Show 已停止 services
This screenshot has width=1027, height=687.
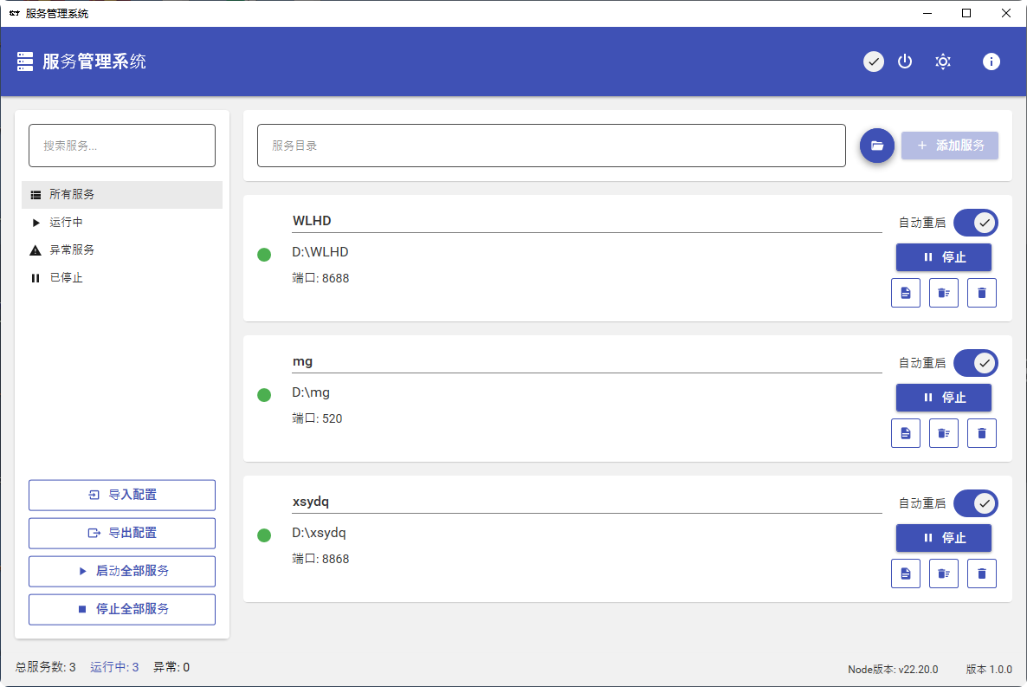(x=122, y=278)
